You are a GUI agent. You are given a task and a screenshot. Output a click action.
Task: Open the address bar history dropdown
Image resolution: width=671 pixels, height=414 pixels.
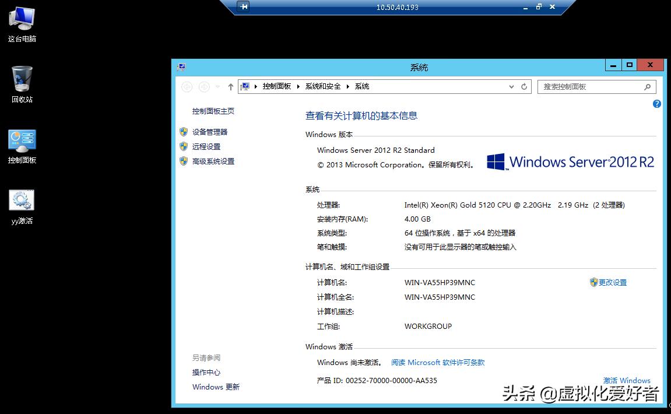click(511, 86)
